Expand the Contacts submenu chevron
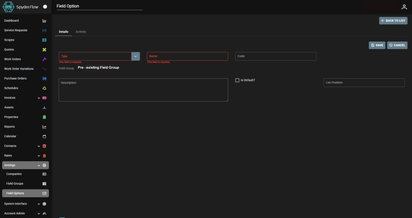This screenshot has height=218, width=412. [39, 146]
